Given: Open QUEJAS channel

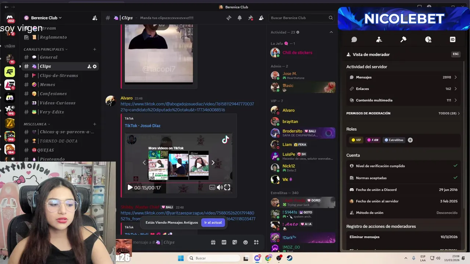Looking at the screenshot, I should pyautogui.click(x=60, y=150).
